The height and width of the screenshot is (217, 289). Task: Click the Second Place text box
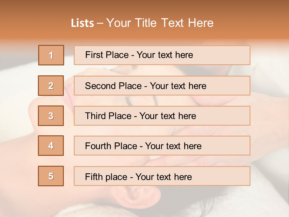click(x=162, y=86)
